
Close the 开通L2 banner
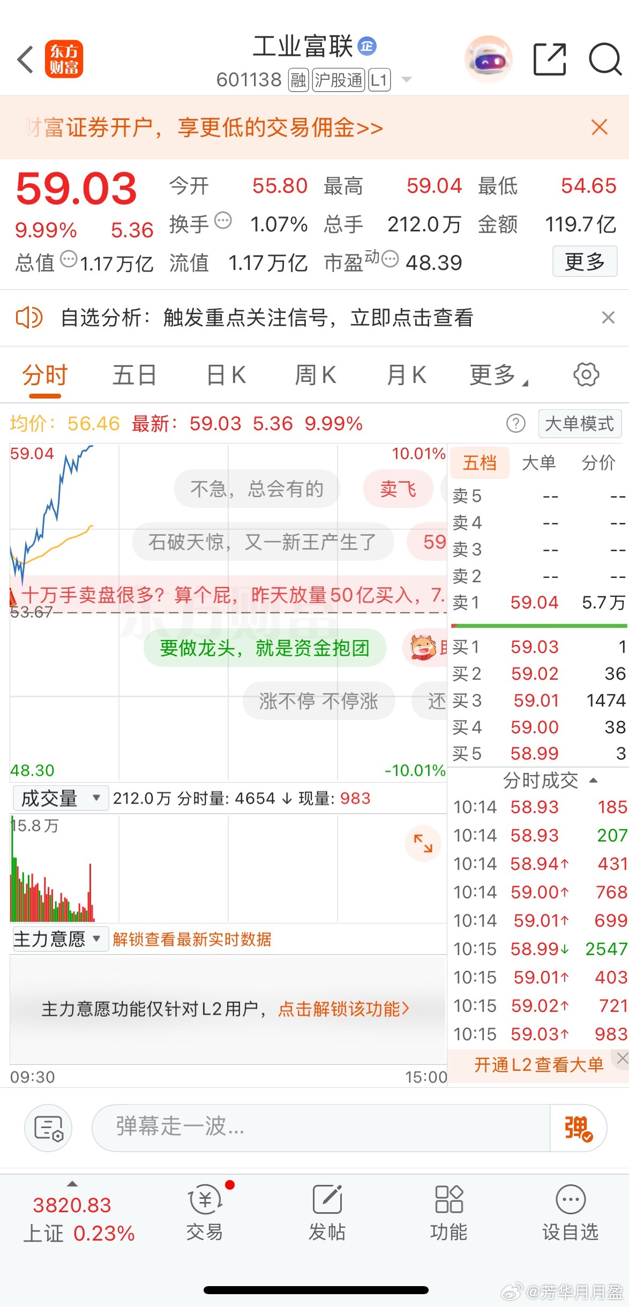click(621, 1058)
